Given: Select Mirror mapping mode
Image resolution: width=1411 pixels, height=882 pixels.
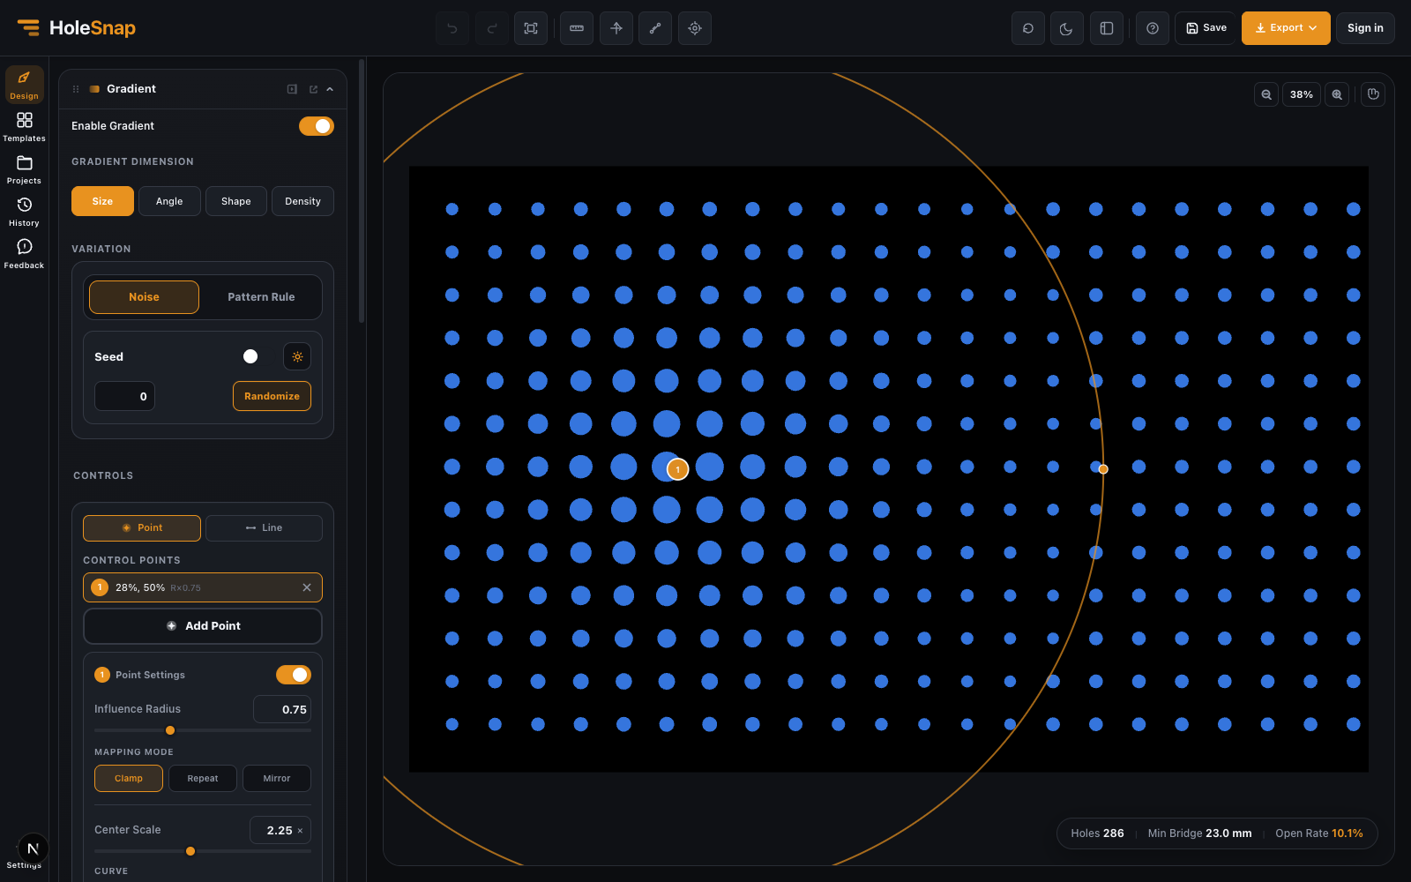Looking at the screenshot, I should click(x=277, y=779).
